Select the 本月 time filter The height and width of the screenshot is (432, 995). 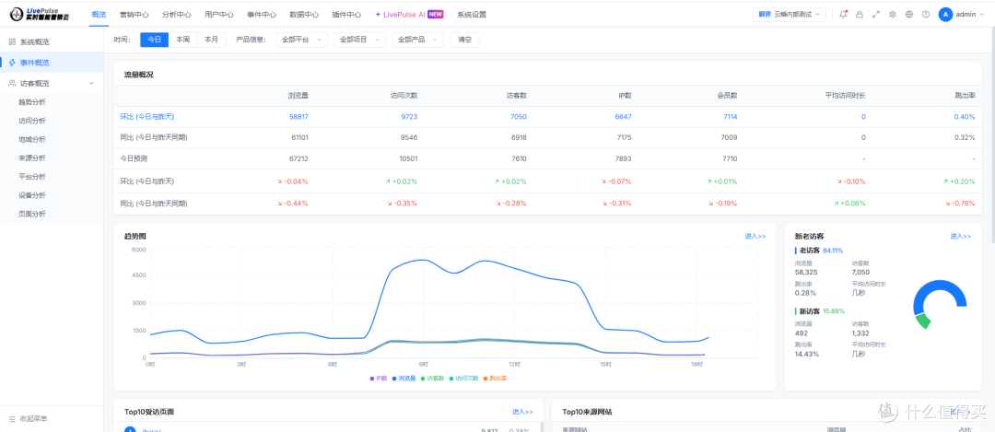click(x=211, y=40)
